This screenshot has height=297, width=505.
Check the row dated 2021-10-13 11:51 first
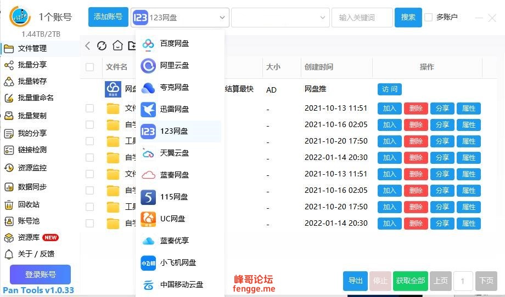coord(90,108)
